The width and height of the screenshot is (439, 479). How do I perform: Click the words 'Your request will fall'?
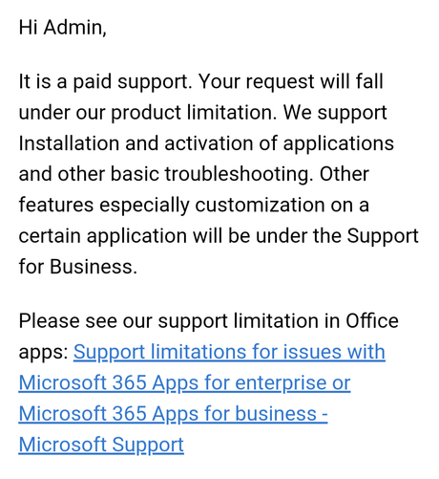291,81
